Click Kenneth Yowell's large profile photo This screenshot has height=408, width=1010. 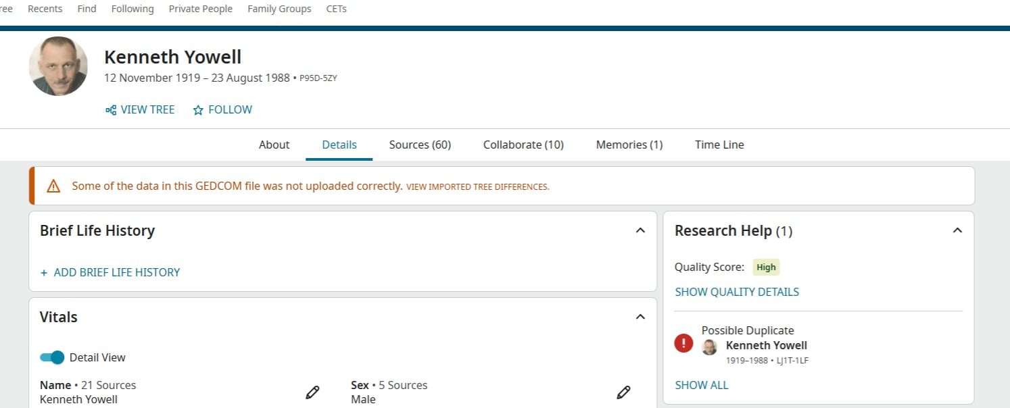tap(58, 66)
